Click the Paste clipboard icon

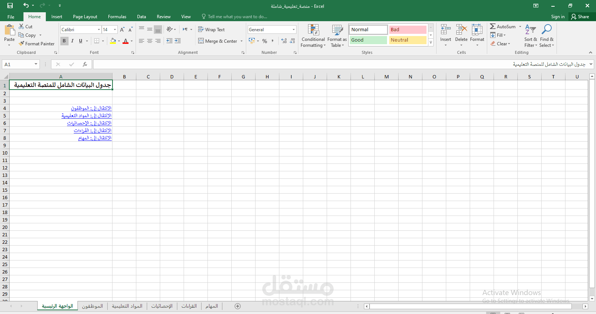pos(9,30)
